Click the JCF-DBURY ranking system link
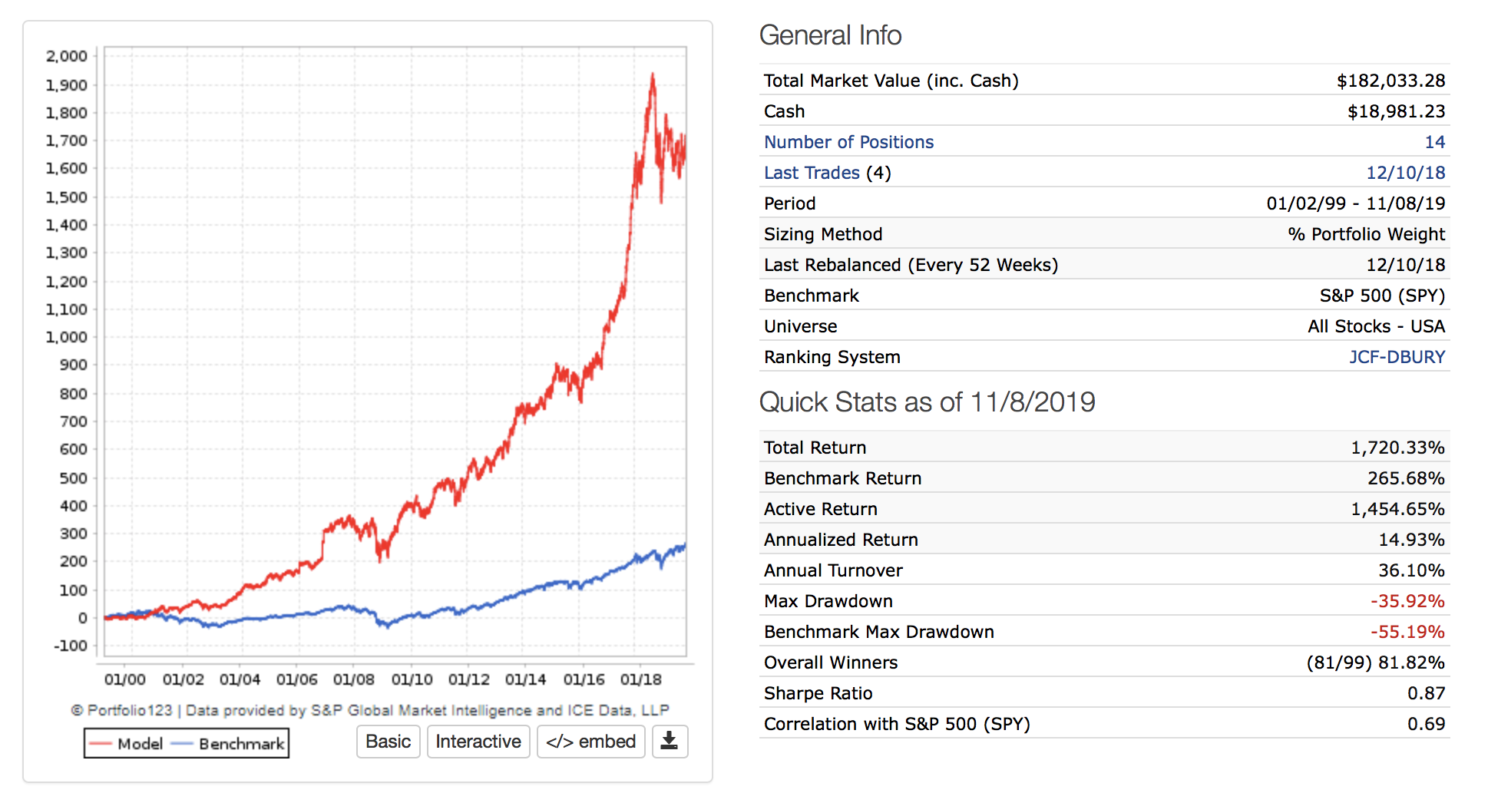Image resolution: width=1488 pixels, height=803 pixels. point(1397,357)
